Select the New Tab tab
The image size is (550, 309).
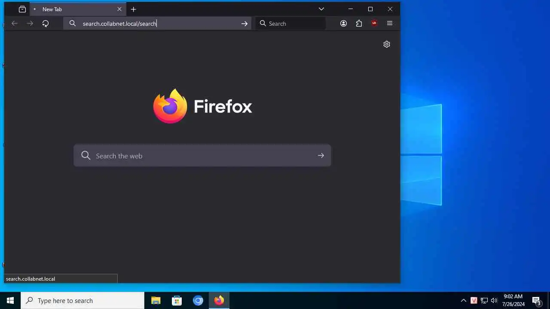pyautogui.click(x=78, y=9)
